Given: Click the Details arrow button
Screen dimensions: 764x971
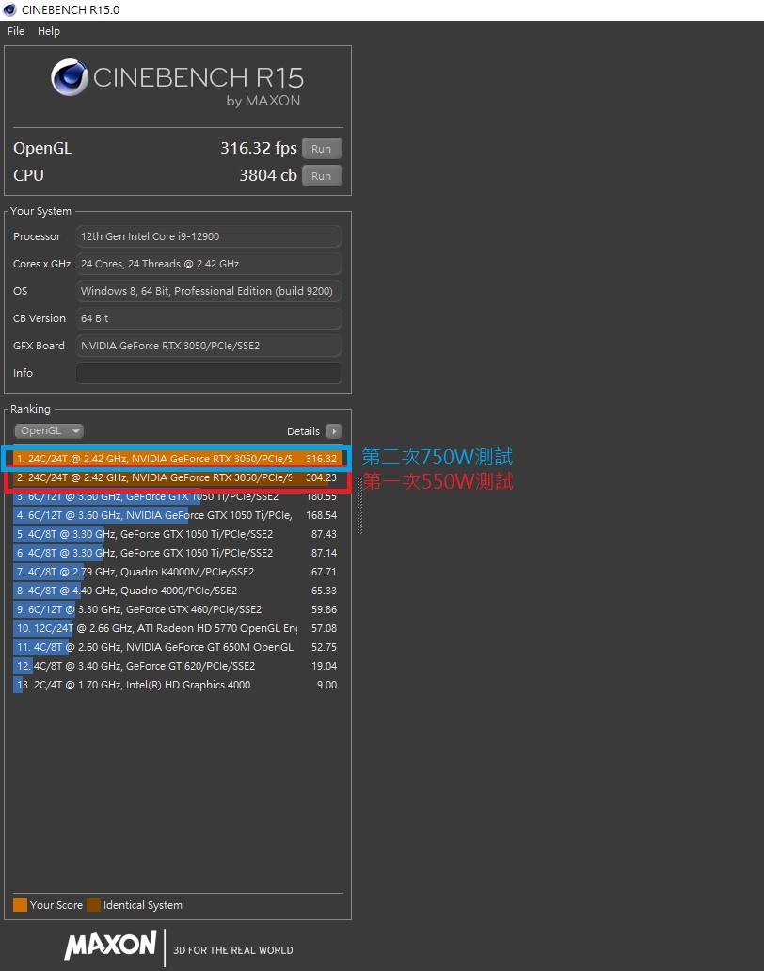Looking at the screenshot, I should pyautogui.click(x=333, y=431).
